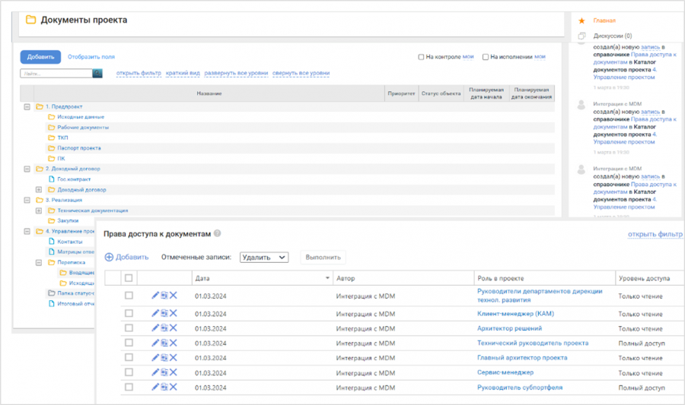Click the blue Добавить button in Документы проекта
The width and height of the screenshot is (685, 405).
pyautogui.click(x=40, y=57)
